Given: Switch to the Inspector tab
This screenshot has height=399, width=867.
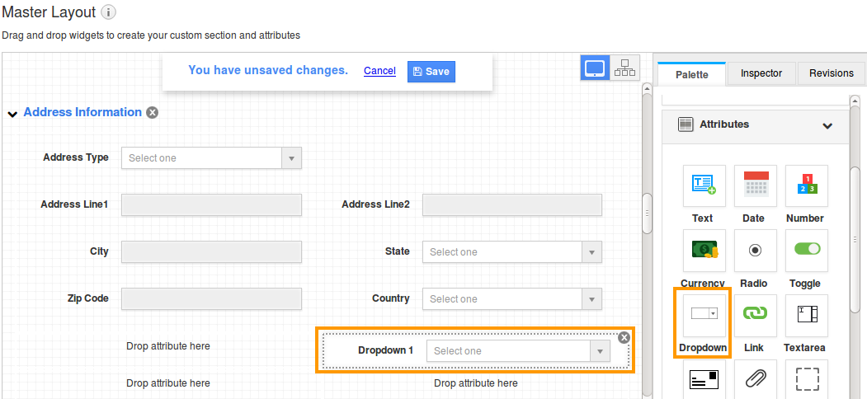Looking at the screenshot, I should click(x=761, y=73).
